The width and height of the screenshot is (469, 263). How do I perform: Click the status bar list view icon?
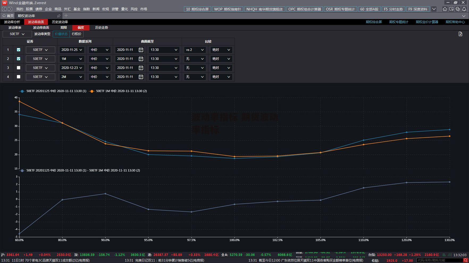[x=444, y=255]
